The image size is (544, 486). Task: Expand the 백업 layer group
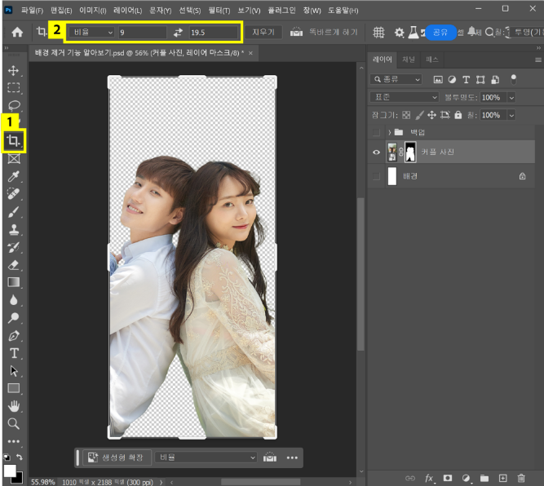[390, 132]
